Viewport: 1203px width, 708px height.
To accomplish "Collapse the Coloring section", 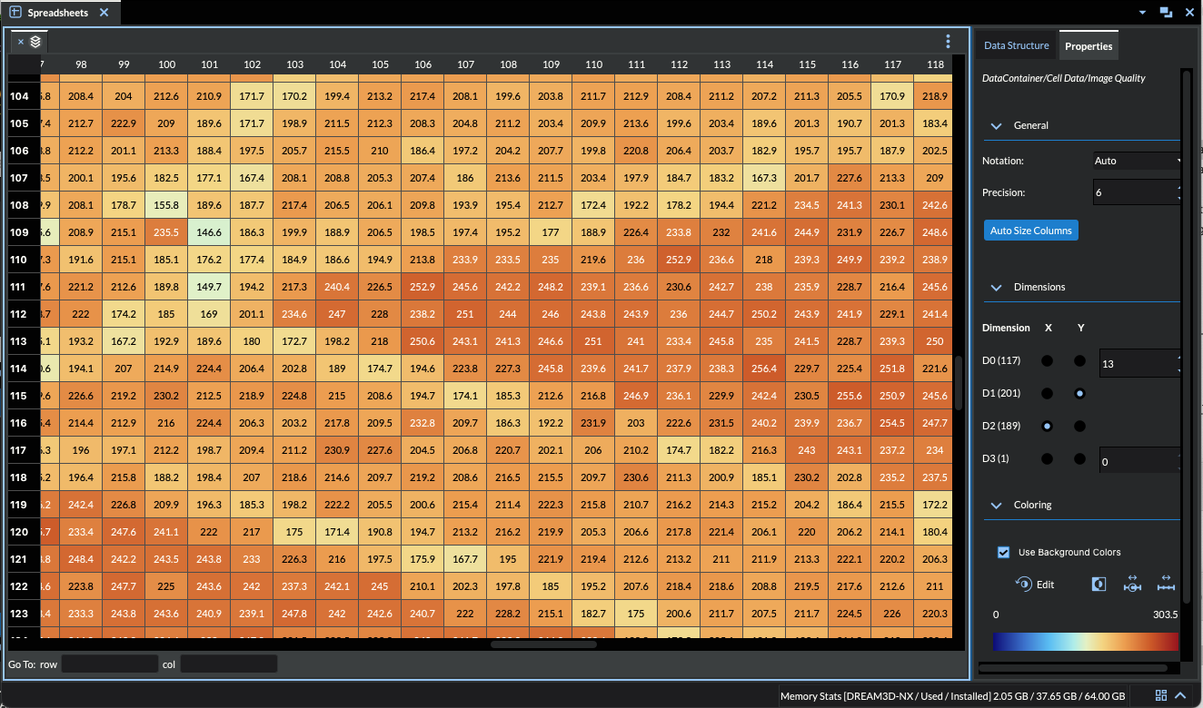I will (995, 505).
